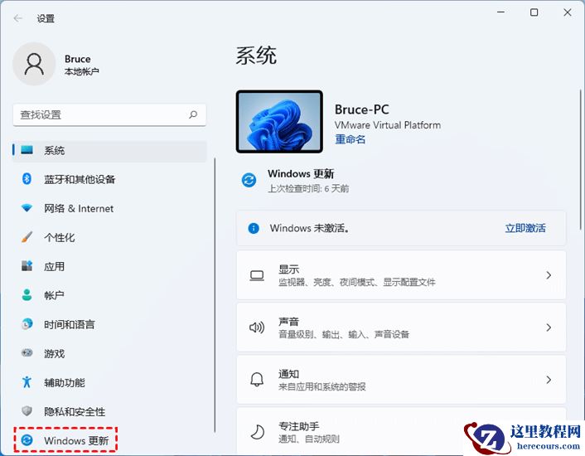Image resolution: width=585 pixels, height=456 pixels.
Task: Click the 隐私和安全性 shield icon
Action: click(27, 411)
